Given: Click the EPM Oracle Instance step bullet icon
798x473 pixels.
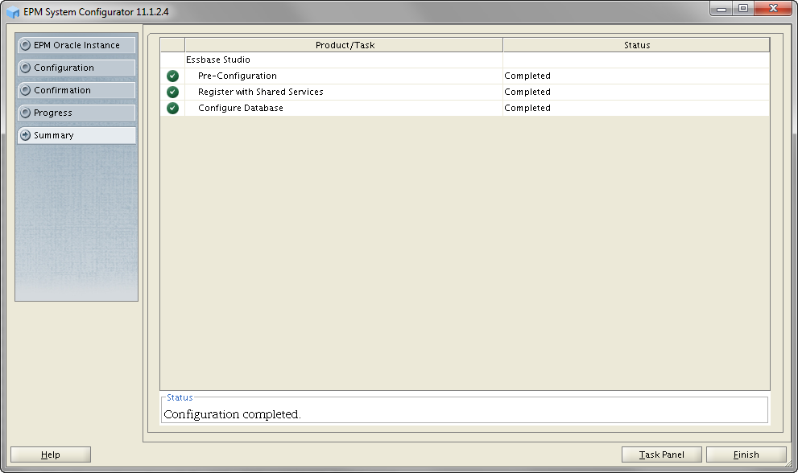Looking at the screenshot, I should [25, 45].
